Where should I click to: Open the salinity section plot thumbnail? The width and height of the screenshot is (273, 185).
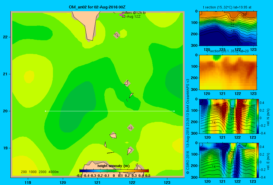pyautogui.click(x=228, y=72)
